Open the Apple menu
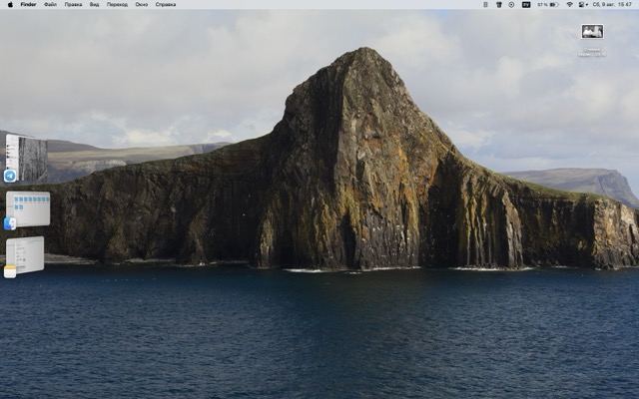639x399 pixels. [x=10, y=4]
